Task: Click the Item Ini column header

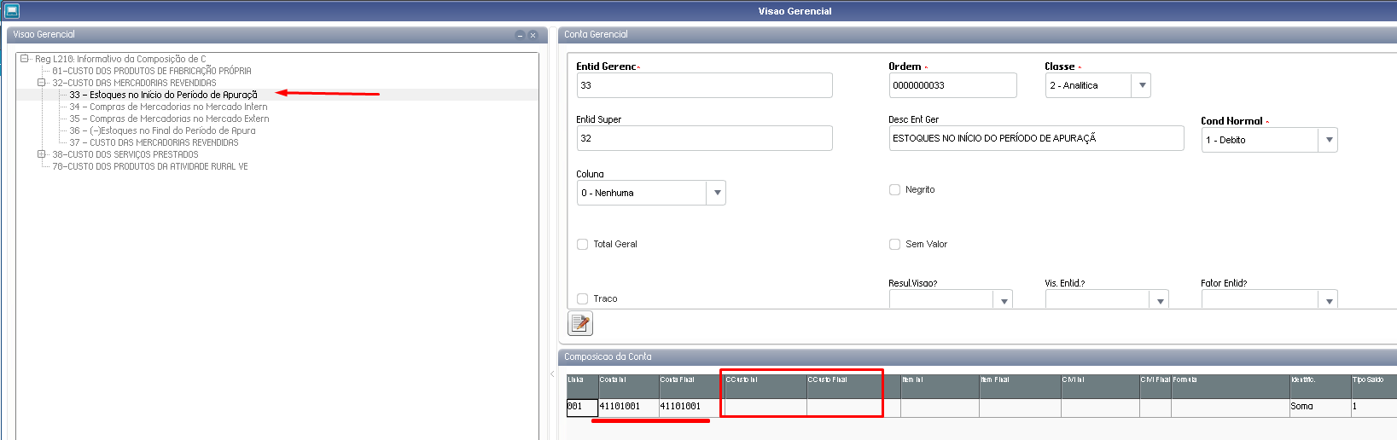Action: pos(940,386)
